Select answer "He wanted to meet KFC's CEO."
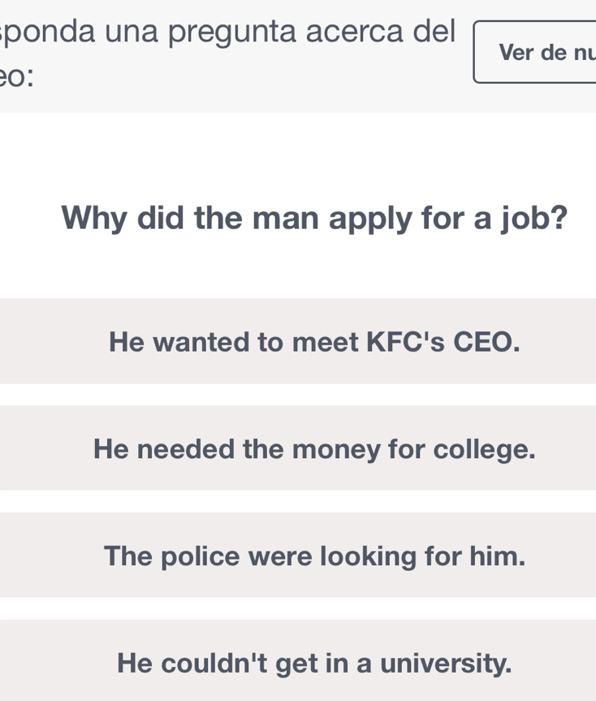 click(x=314, y=341)
